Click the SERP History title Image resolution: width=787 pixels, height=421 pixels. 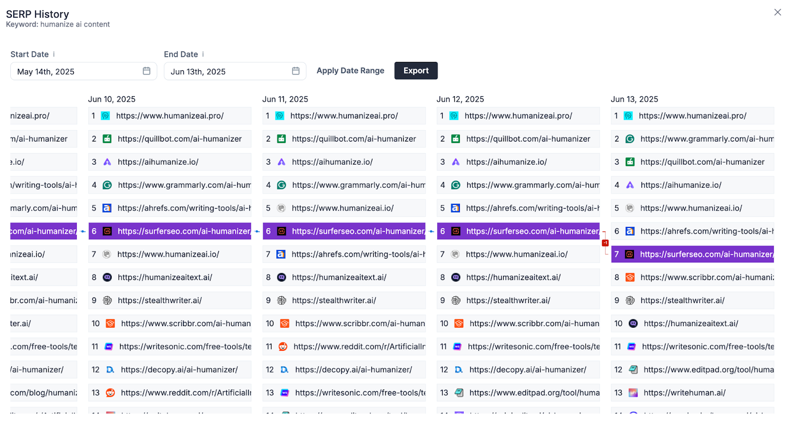point(37,14)
